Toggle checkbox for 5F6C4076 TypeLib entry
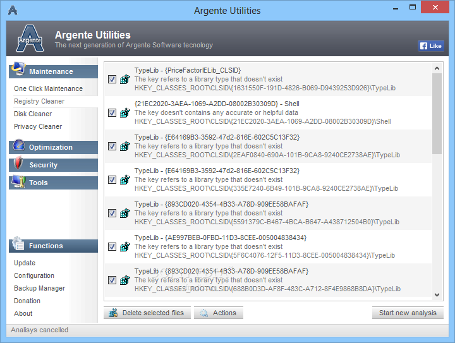Image resolution: width=455 pixels, height=343 pixels. (112, 246)
